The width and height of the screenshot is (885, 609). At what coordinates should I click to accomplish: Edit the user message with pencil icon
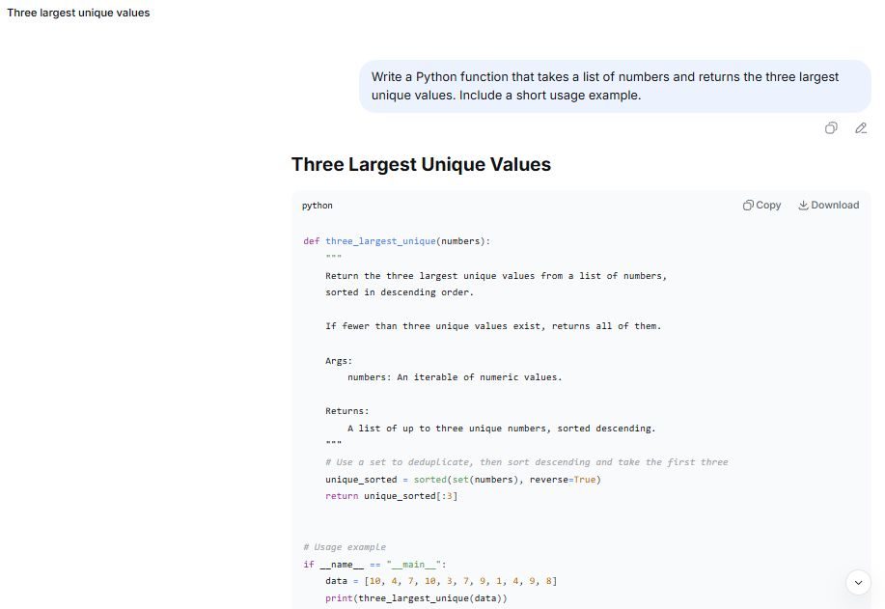861,128
